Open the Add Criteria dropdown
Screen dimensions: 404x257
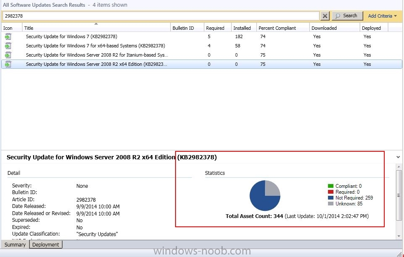click(x=382, y=16)
